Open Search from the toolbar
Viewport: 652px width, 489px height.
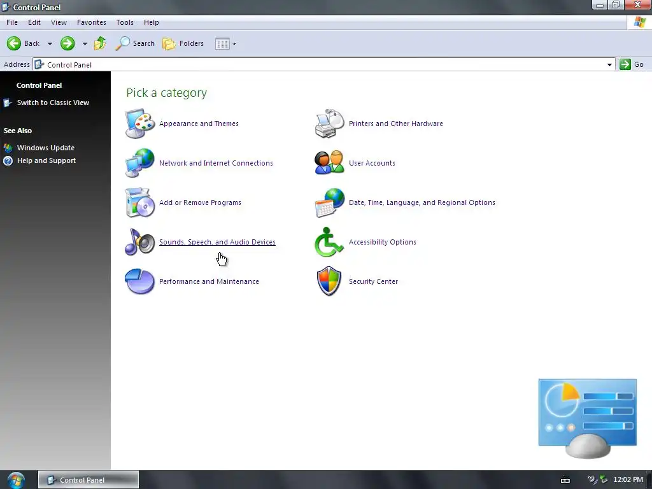(x=135, y=43)
